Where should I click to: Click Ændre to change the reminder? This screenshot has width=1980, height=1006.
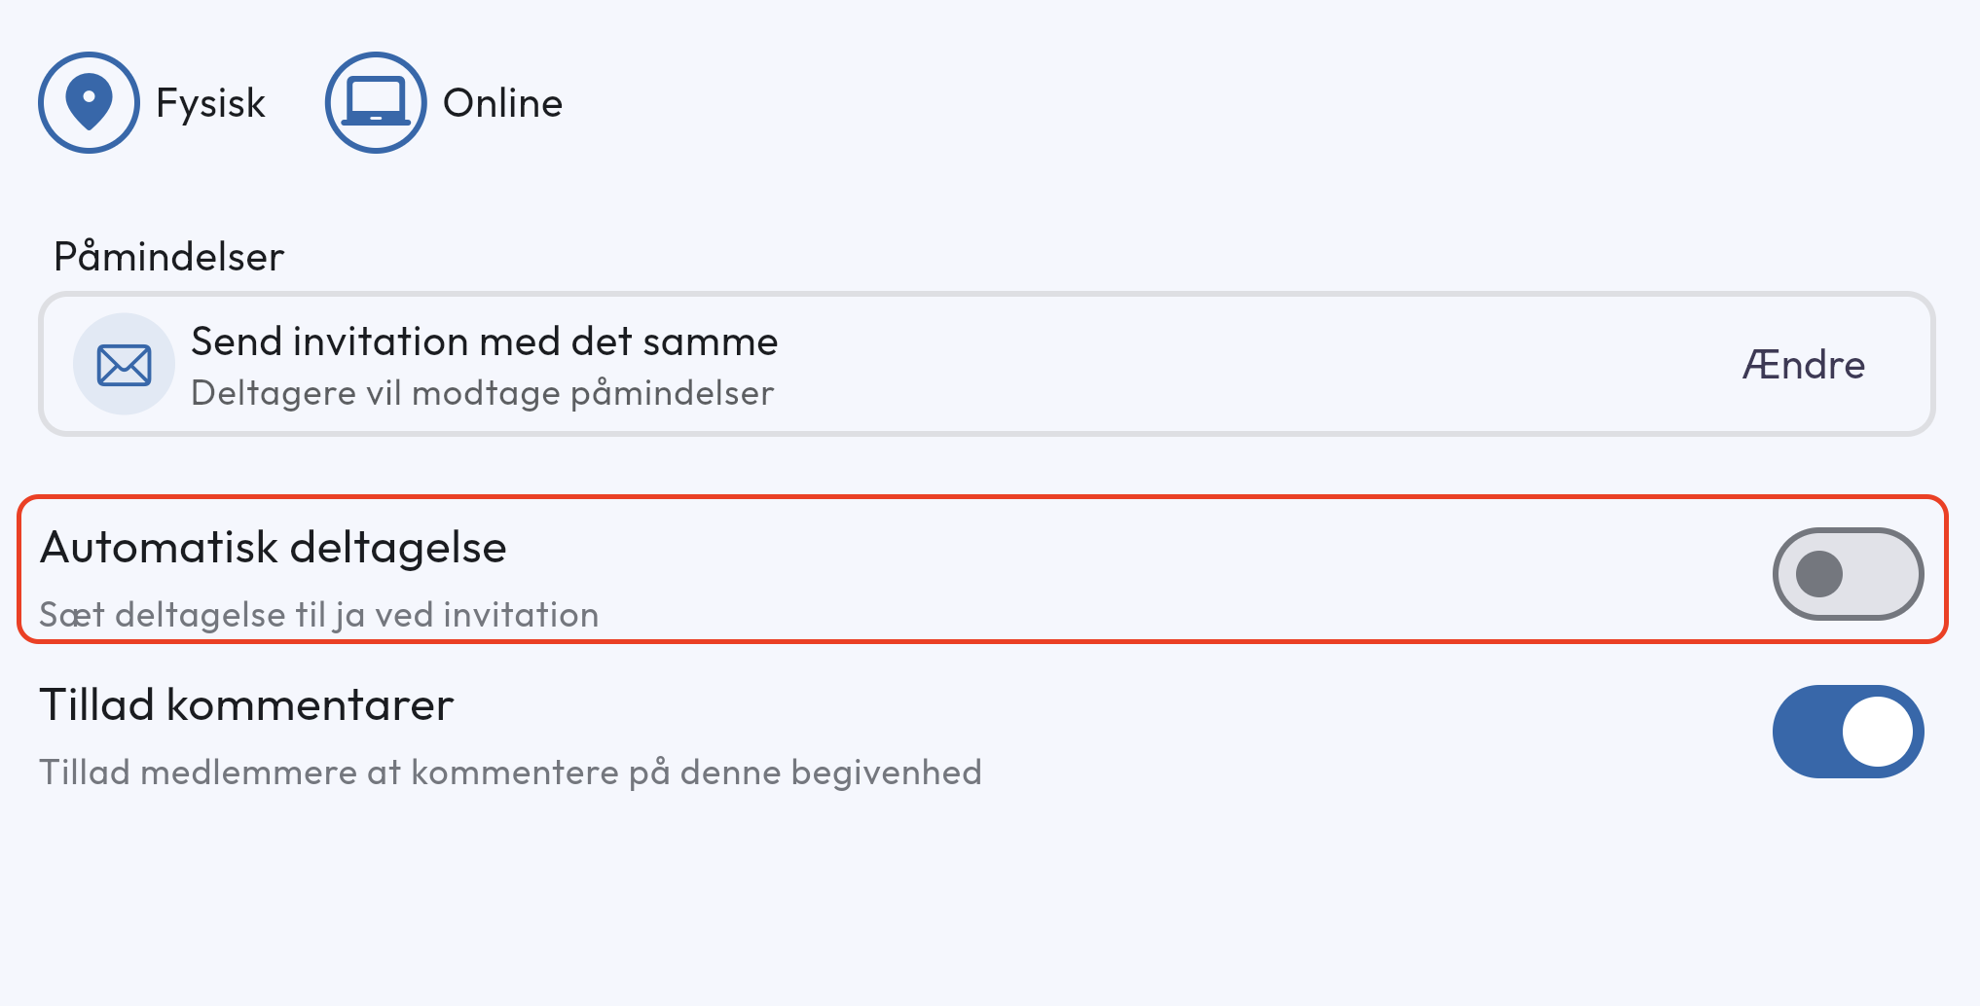click(x=1803, y=365)
